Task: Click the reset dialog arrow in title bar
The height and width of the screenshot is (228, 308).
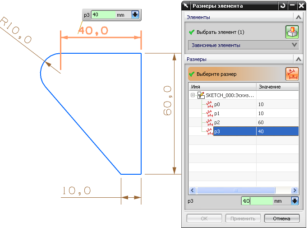Action: coord(283,6)
